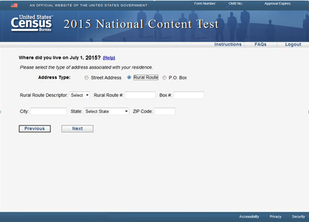309x222 pixels.
Task: Click the 'Form Number:' header text
Action: [x=205, y=3]
